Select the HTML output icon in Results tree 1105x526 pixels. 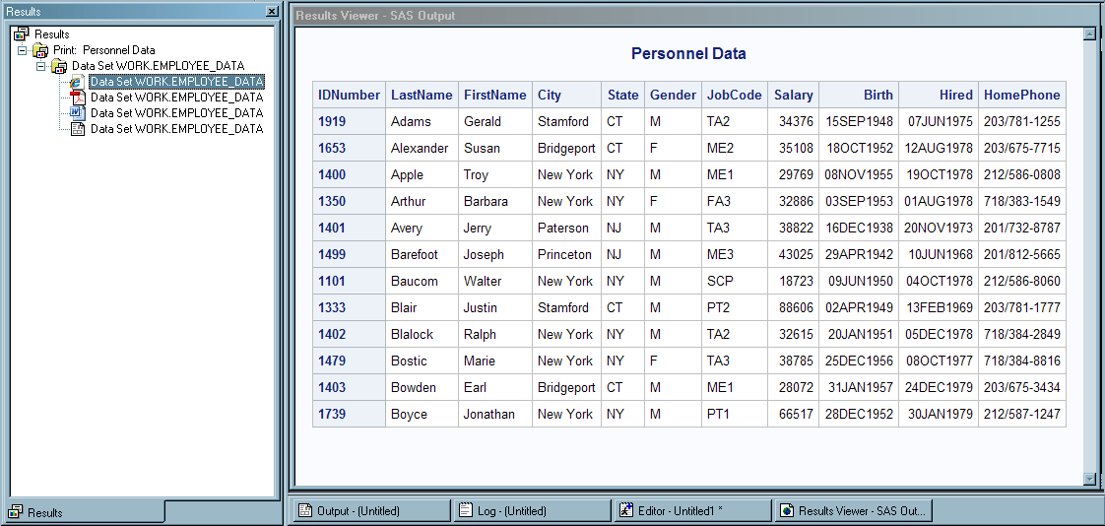[78, 82]
